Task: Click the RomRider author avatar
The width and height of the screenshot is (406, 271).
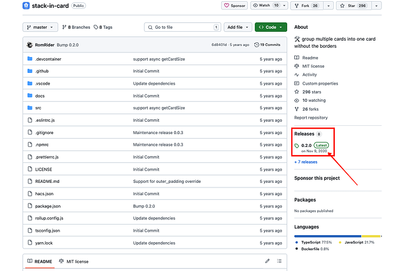Action: tap(29, 45)
